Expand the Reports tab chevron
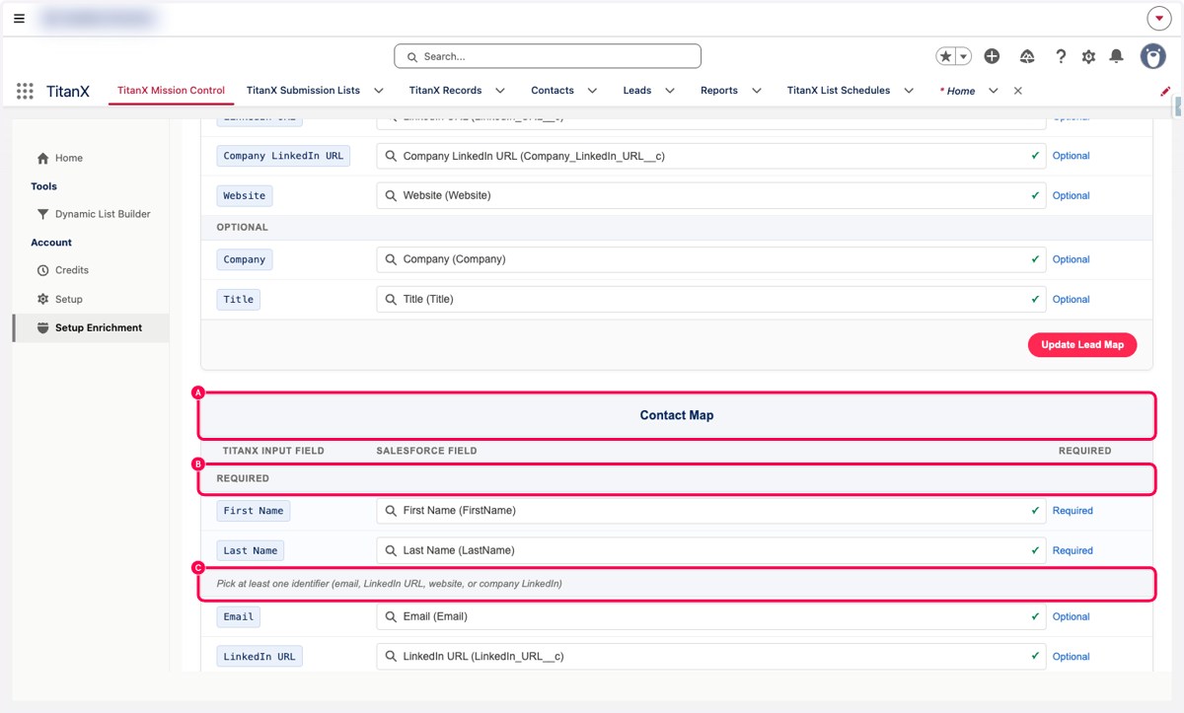Viewport: 1184px width, 713px height. tap(757, 91)
